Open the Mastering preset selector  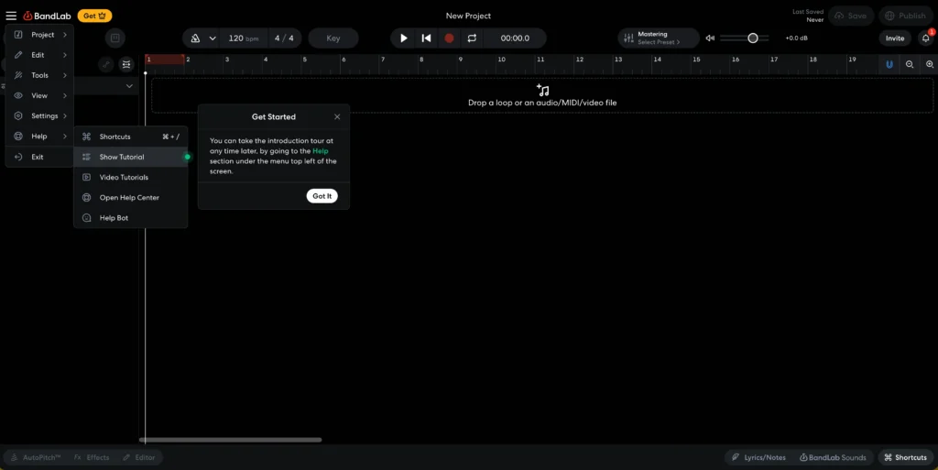[659, 38]
